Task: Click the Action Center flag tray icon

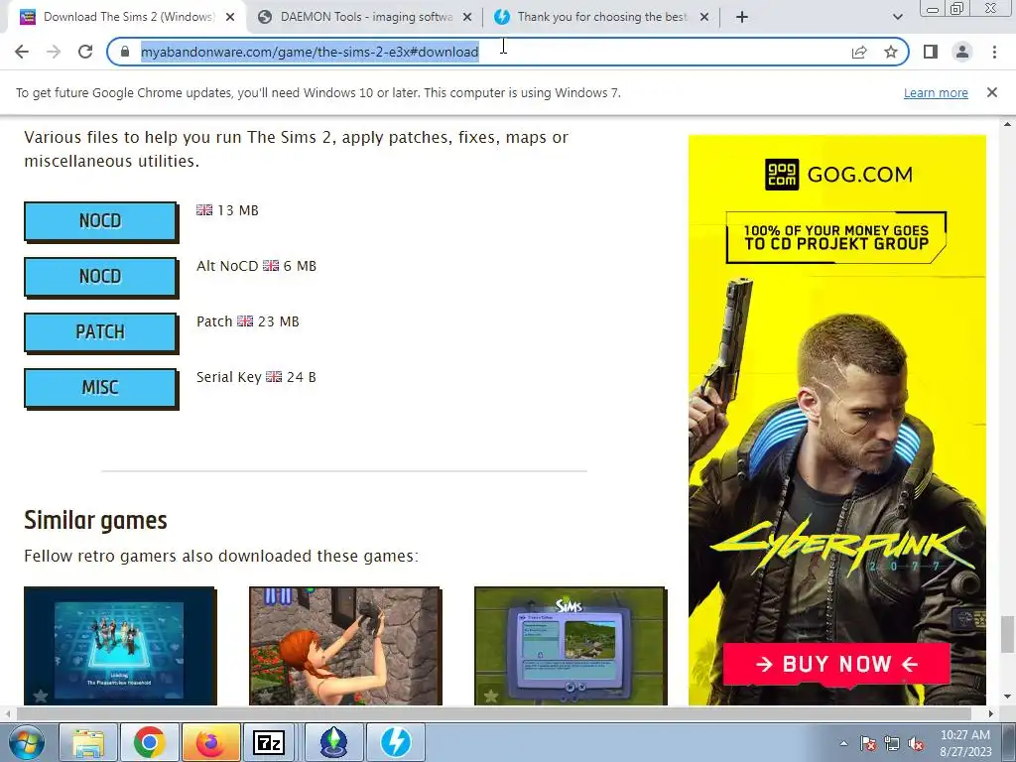Action: [867, 744]
